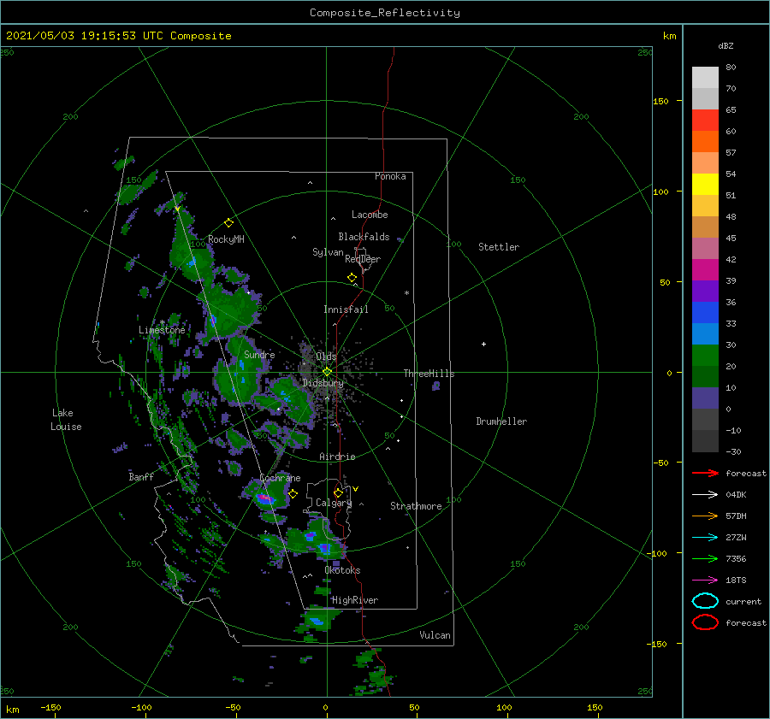Viewport: 770px width, 719px height.
Task: Click the RockyMH label
Action: [226, 239]
